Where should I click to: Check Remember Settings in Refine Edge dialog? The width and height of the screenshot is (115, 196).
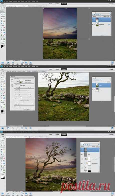14,107
